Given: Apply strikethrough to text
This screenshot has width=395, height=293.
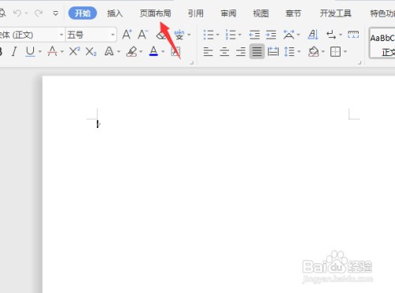Looking at the screenshot, I should point(52,51).
